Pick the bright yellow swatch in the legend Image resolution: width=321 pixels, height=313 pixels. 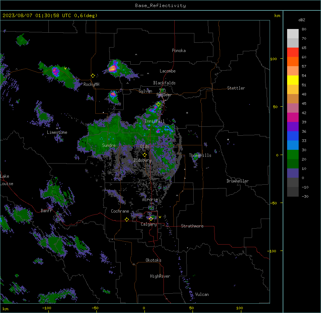293,80
